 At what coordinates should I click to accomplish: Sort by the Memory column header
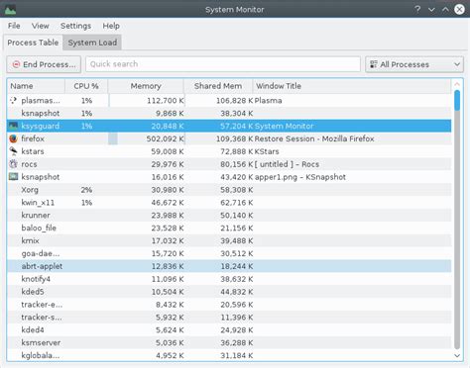146,86
